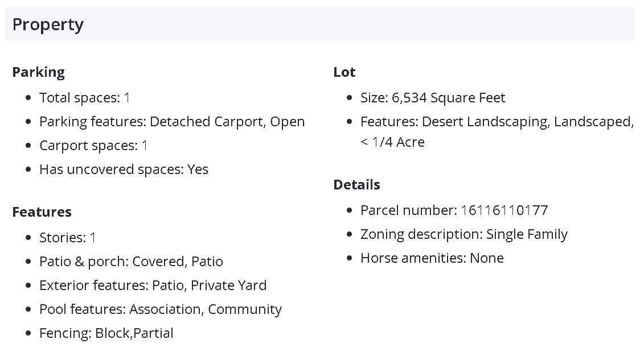
Task: Select the Stories entry
Action: point(68,238)
